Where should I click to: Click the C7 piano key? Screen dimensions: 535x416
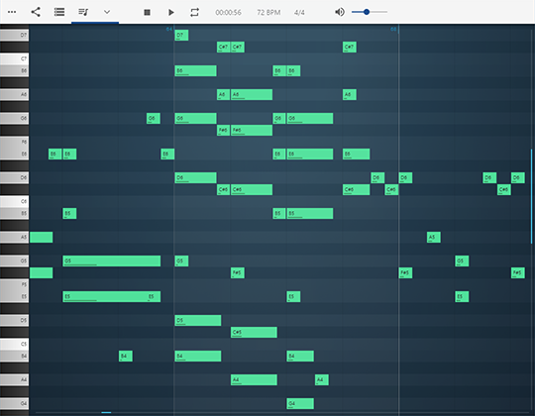(x=14, y=58)
